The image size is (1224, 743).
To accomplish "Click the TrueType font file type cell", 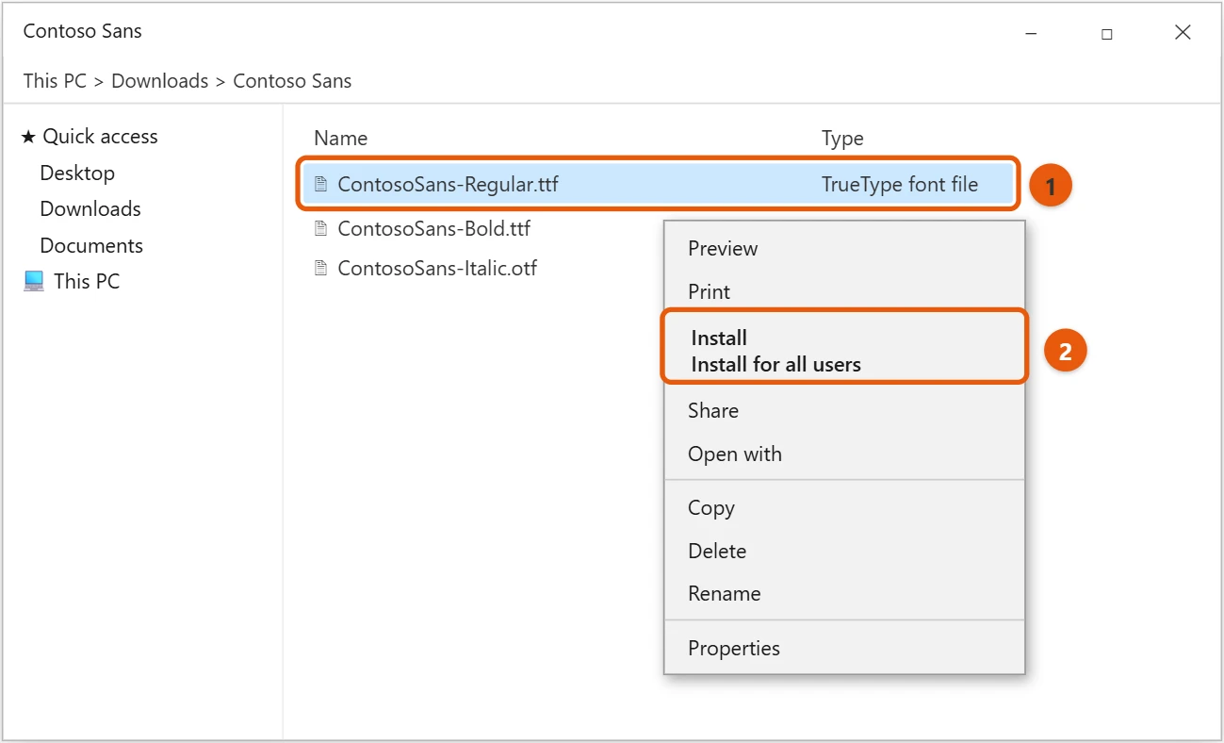I will pyautogui.click(x=900, y=185).
